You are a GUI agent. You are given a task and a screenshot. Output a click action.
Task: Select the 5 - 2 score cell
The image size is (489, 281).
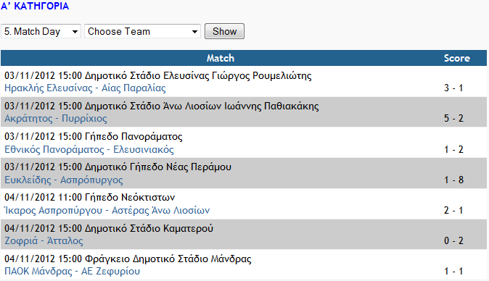tap(453, 119)
